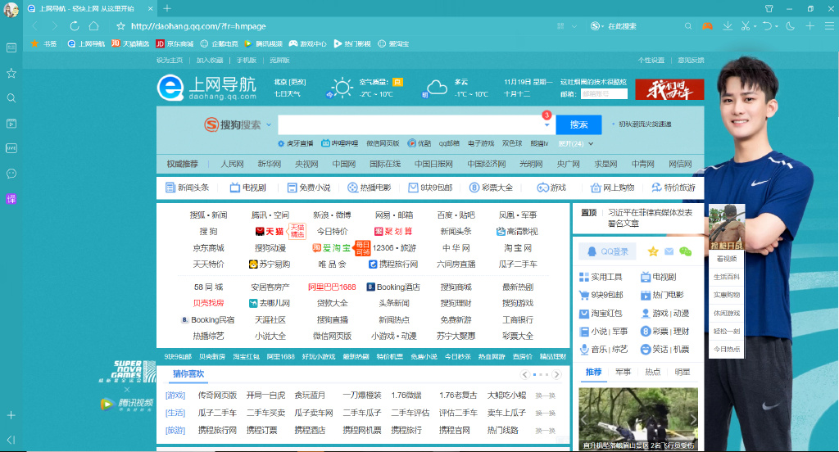Go to next page of 猜你喜欢
839x452 pixels.
pyautogui.click(x=557, y=374)
